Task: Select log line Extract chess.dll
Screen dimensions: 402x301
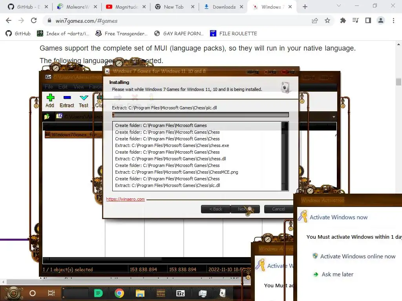Action: pyautogui.click(x=170, y=159)
